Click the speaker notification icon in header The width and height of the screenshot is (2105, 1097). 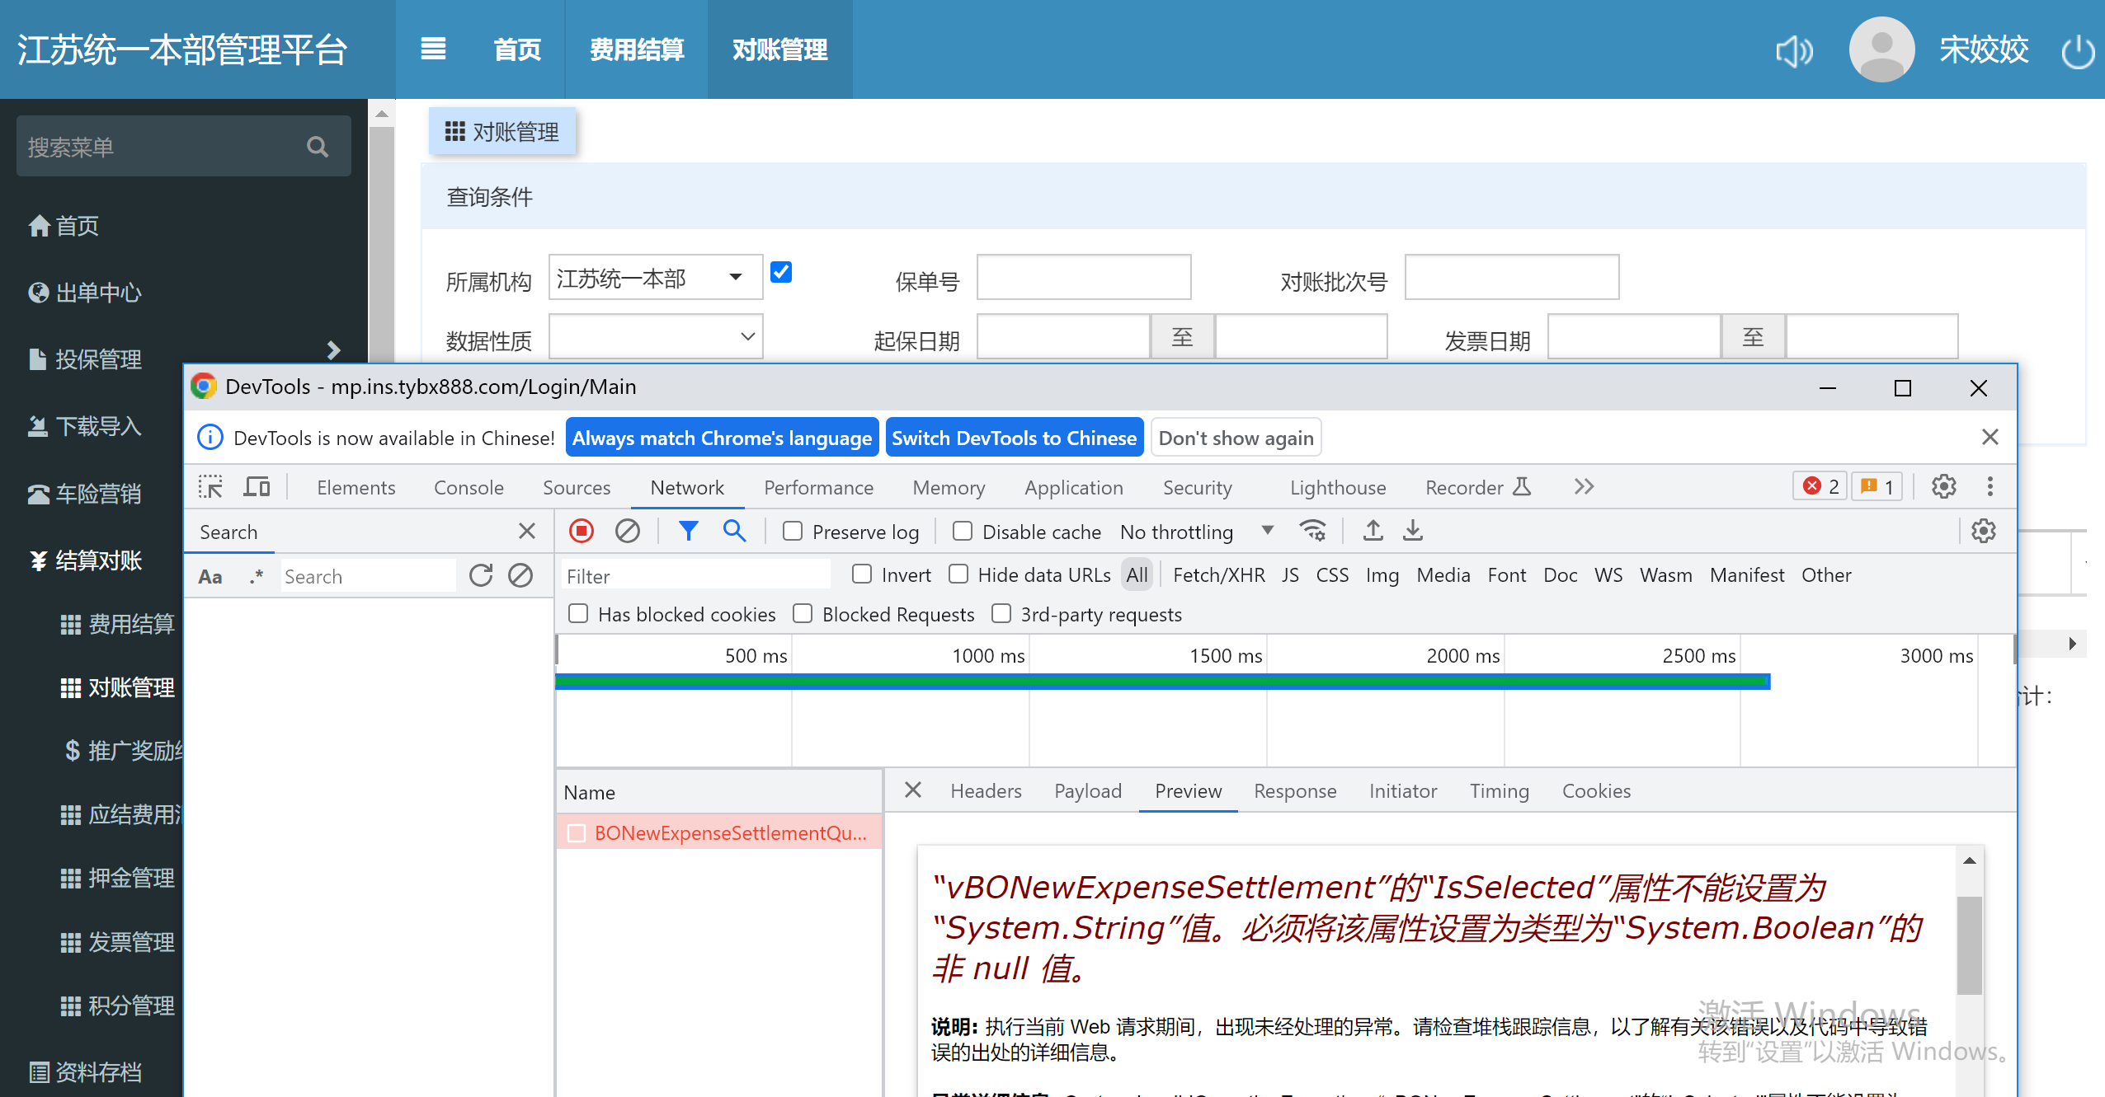pos(1794,51)
